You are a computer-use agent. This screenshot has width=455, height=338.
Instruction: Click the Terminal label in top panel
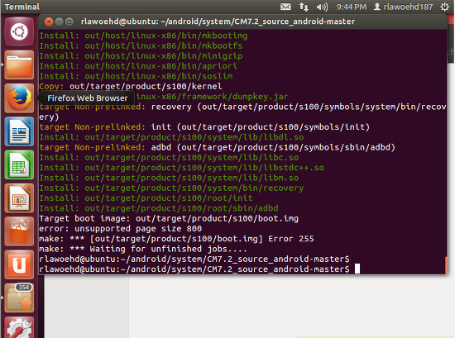[22, 7]
